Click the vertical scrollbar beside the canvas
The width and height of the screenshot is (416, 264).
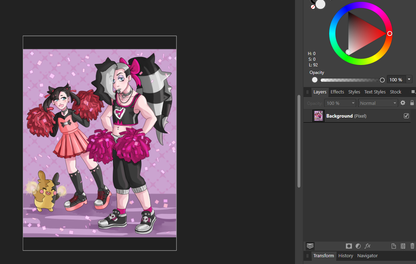pyautogui.click(x=299, y=141)
